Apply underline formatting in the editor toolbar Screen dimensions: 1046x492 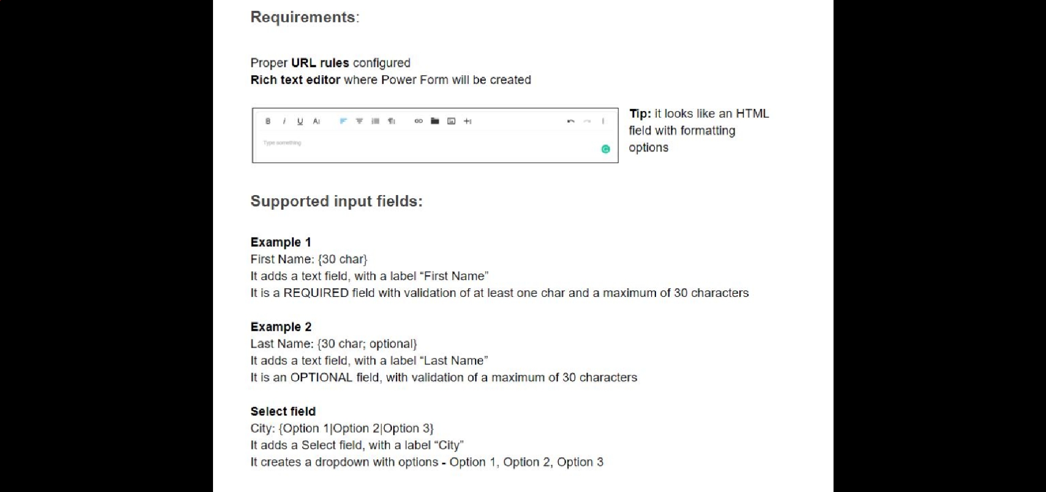[300, 122]
